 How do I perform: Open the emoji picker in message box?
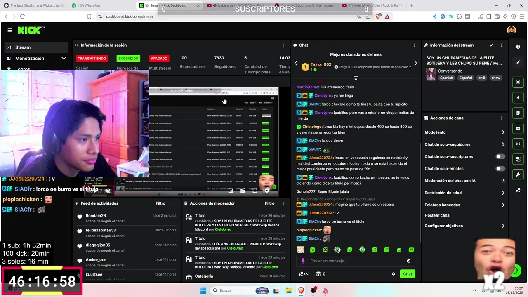pyautogui.click(x=409, y=261)
